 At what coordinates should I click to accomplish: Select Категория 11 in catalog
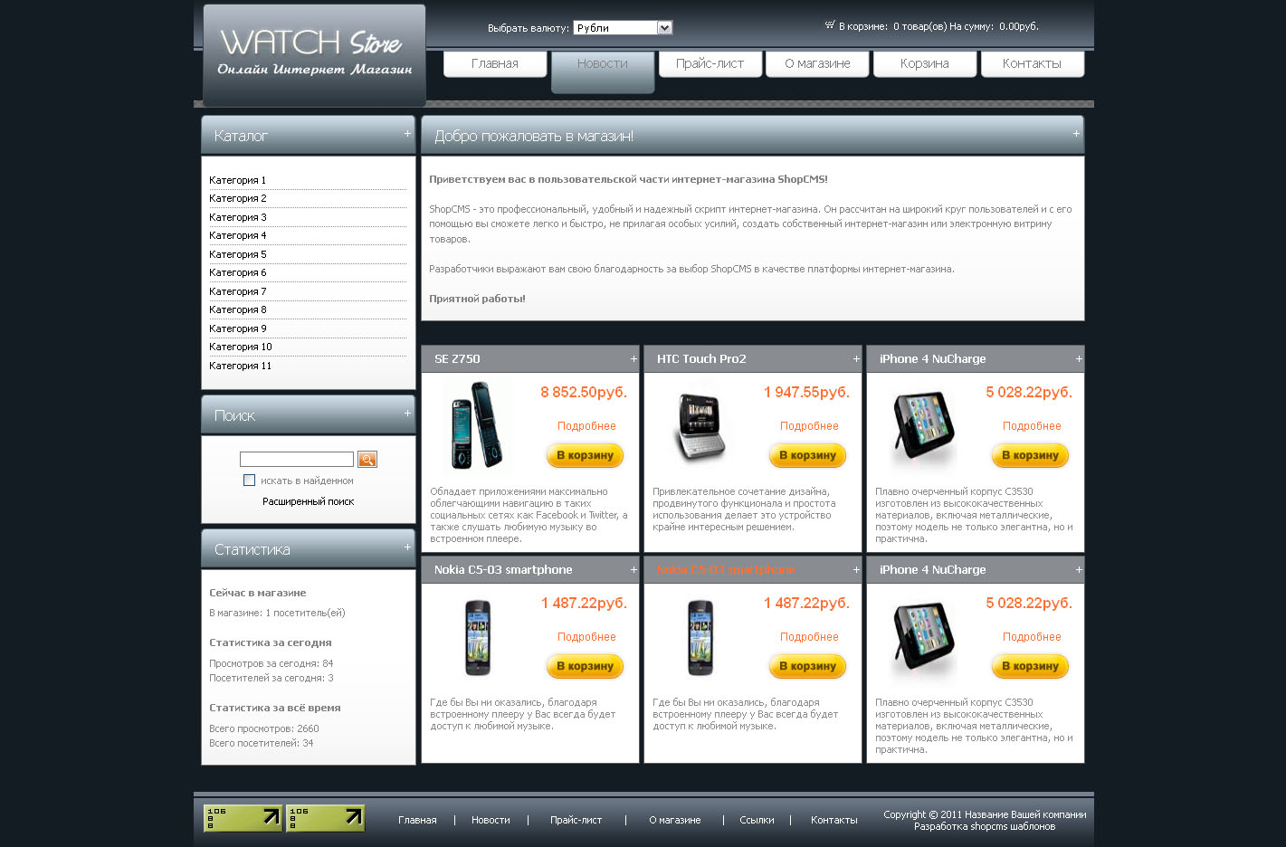241,366
